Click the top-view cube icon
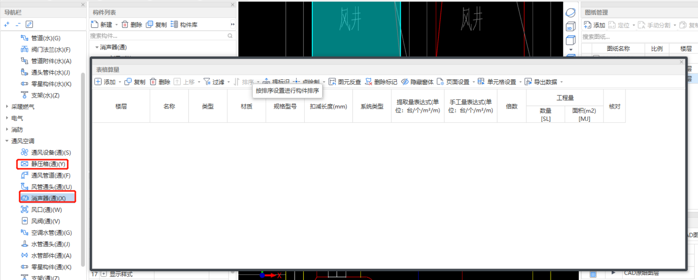Screen dimensions: 698x280 pos(571,40)
